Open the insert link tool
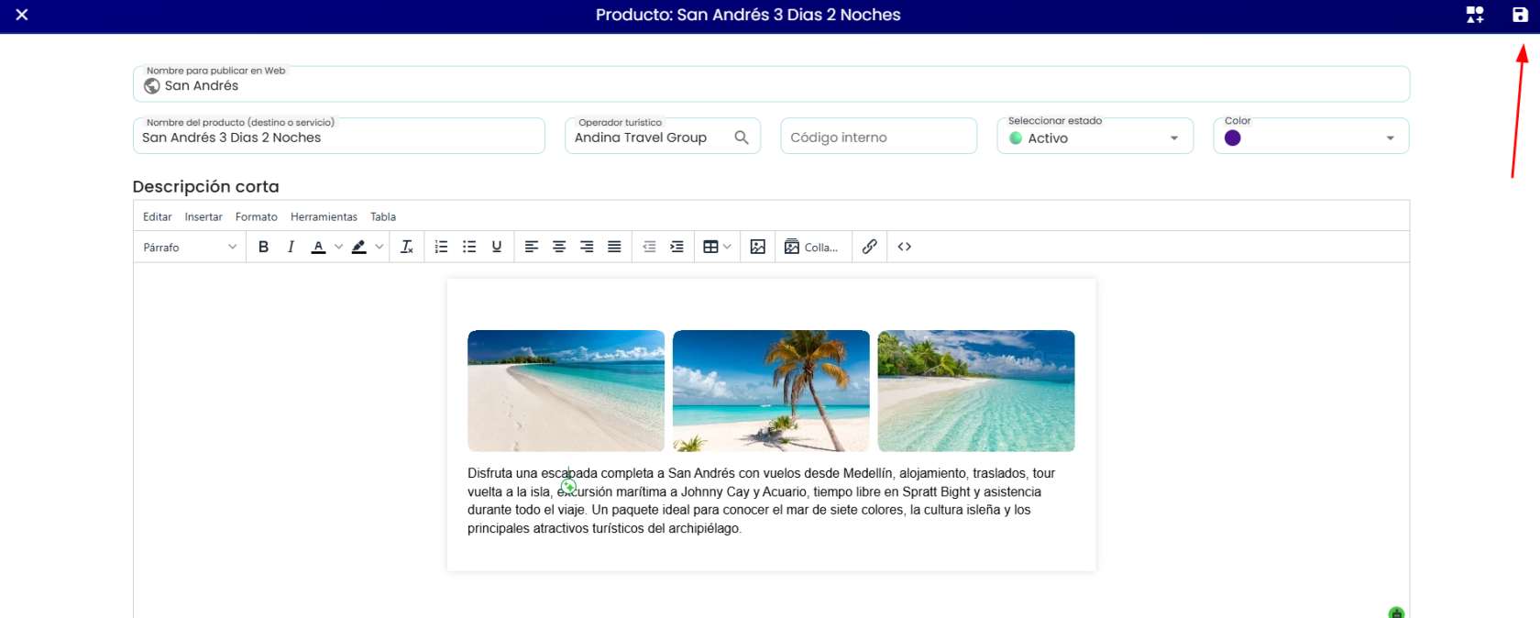This screenshot has width=1540, height=618. coord(870,247)
